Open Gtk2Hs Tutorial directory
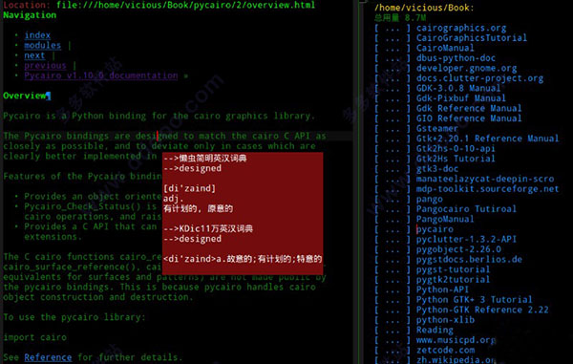The width and height of the screenshot is (573, 364). click(x=456, y=159)
